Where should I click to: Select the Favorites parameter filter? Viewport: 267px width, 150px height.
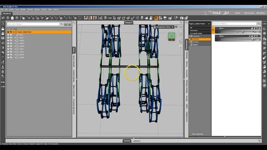coord(194,30)
